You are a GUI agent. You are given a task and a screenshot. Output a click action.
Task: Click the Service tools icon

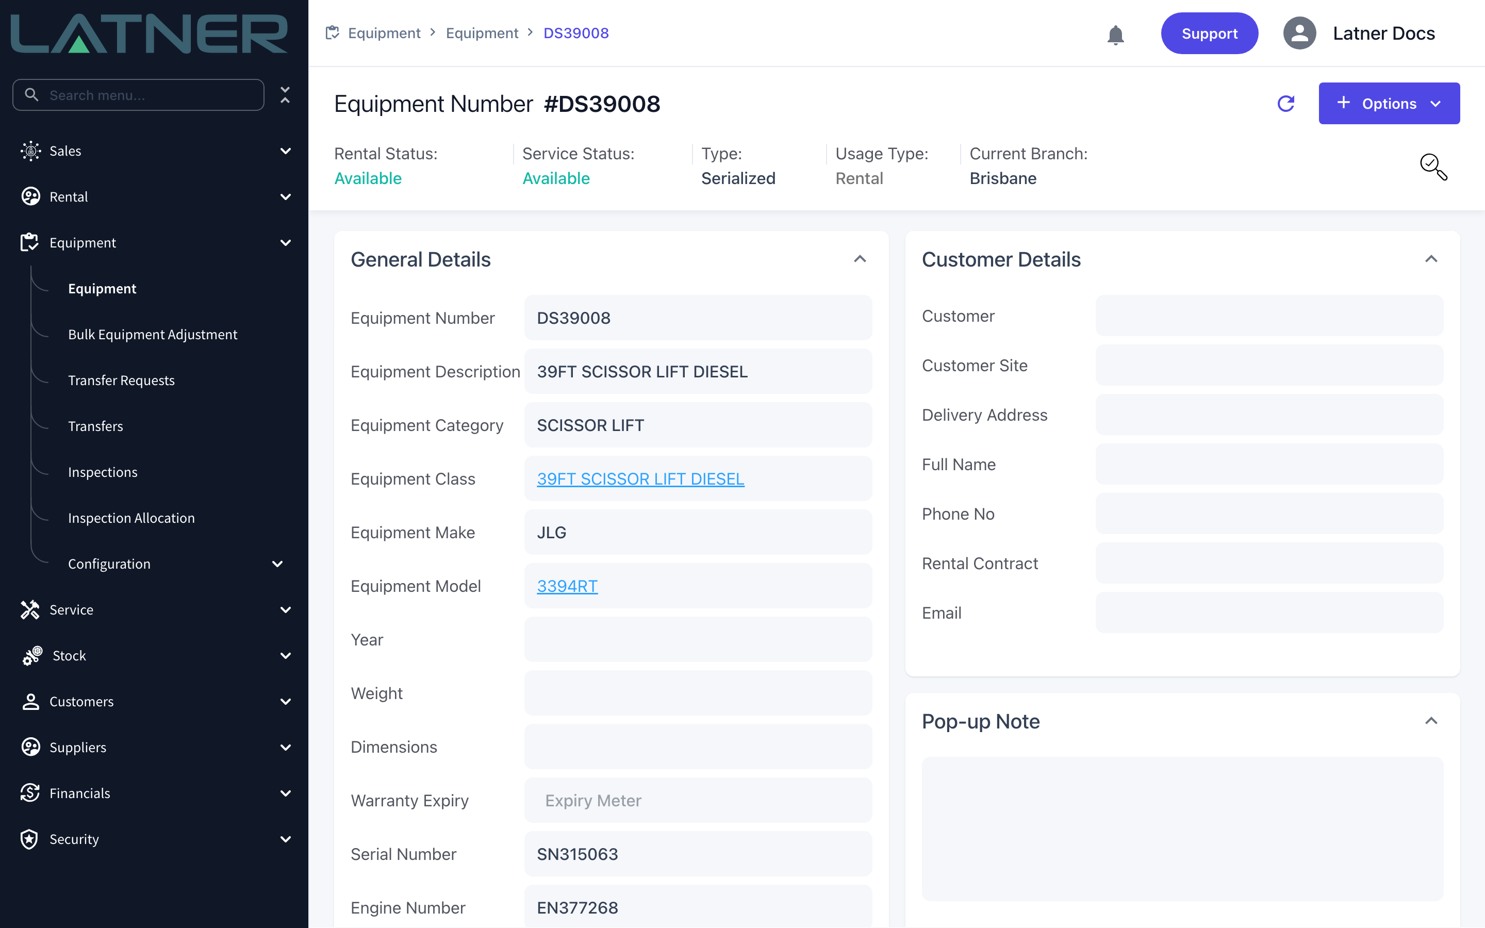tap(30, 609)
